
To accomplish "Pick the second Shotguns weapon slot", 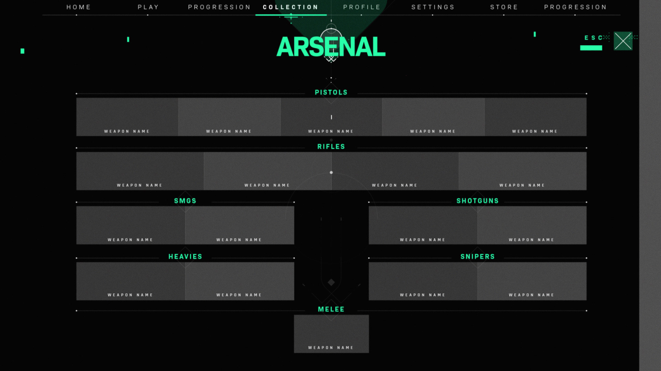I will (x=532, y=225).
